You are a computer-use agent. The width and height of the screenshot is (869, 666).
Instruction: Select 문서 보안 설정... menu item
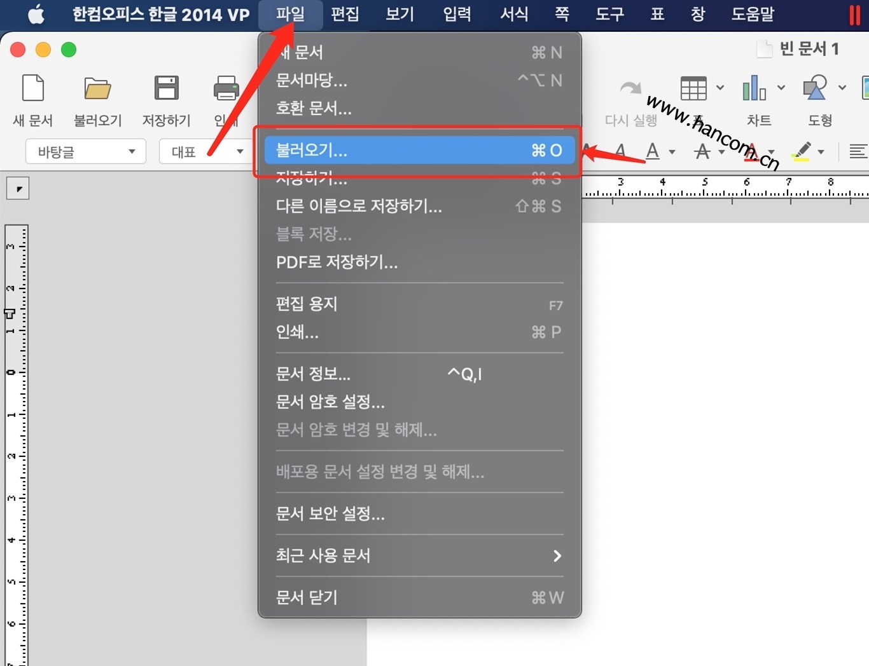(420, 513)
